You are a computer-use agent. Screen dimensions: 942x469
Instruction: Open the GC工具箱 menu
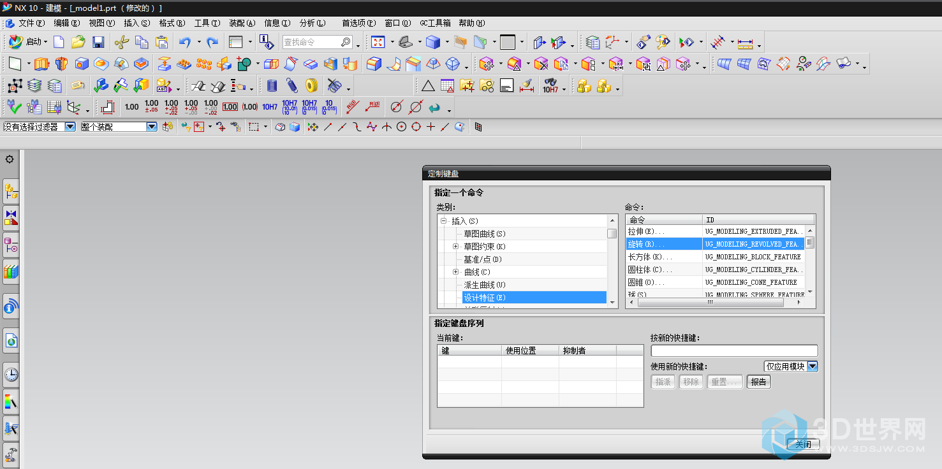tap(435, 23)
